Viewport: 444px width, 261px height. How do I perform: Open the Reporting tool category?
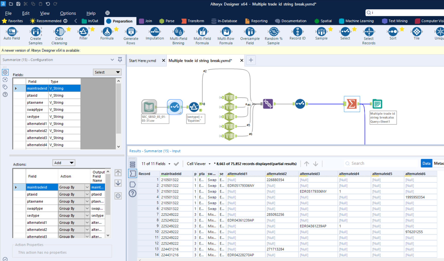[x=256, y=21]
